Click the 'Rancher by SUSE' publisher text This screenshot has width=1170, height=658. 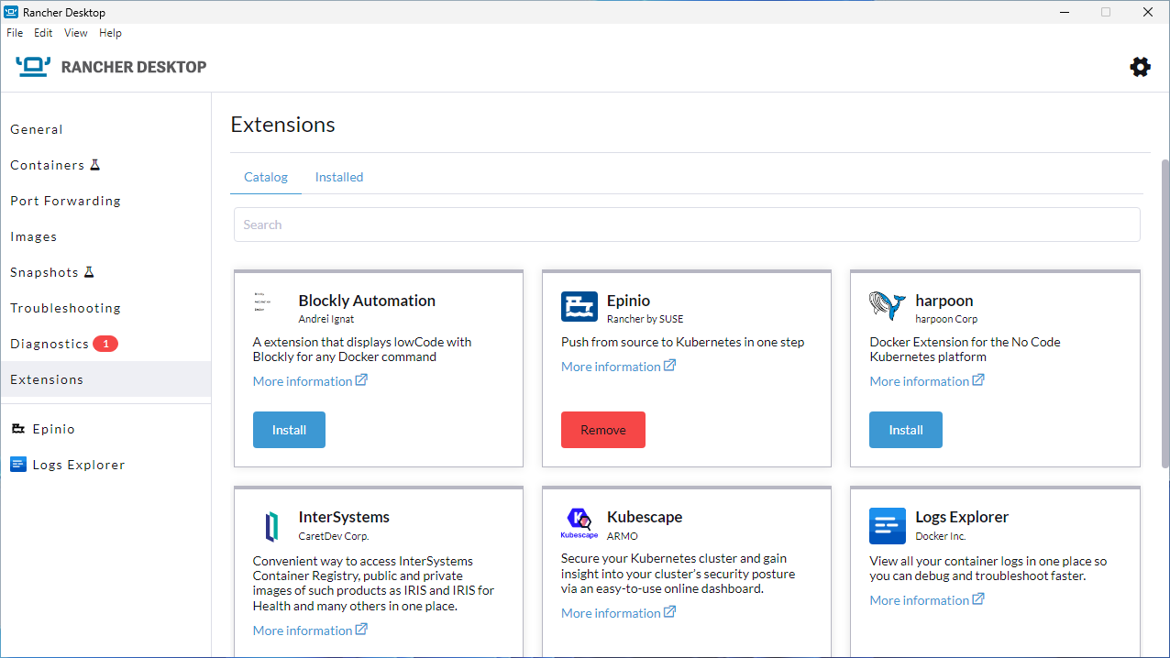(x=645, y=319)
